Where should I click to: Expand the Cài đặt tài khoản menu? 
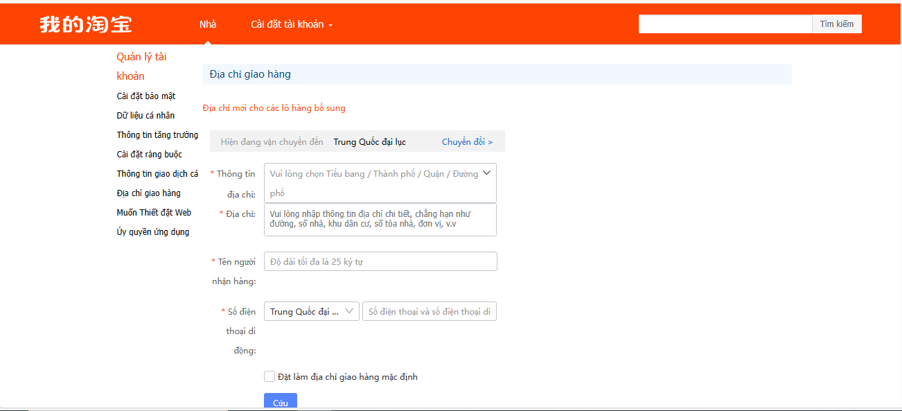click(292, 24)
